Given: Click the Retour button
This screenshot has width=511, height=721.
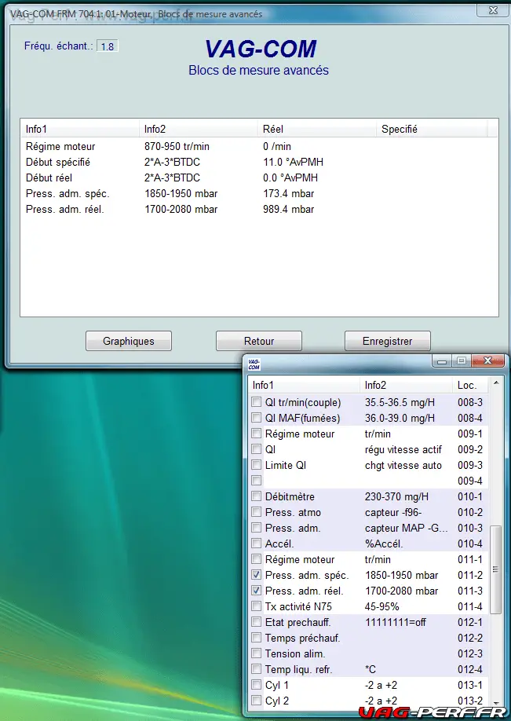Looking at the screenshot, I should (259, 341).
